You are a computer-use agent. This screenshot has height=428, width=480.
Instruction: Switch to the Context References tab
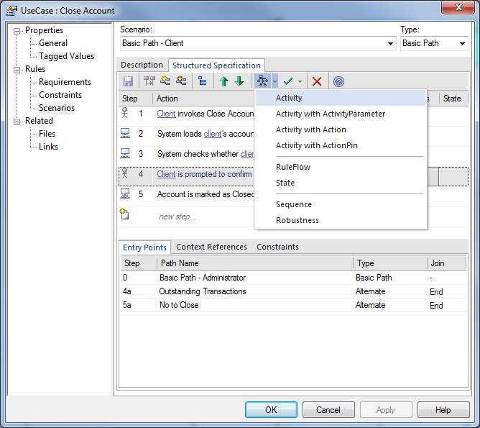211,247
